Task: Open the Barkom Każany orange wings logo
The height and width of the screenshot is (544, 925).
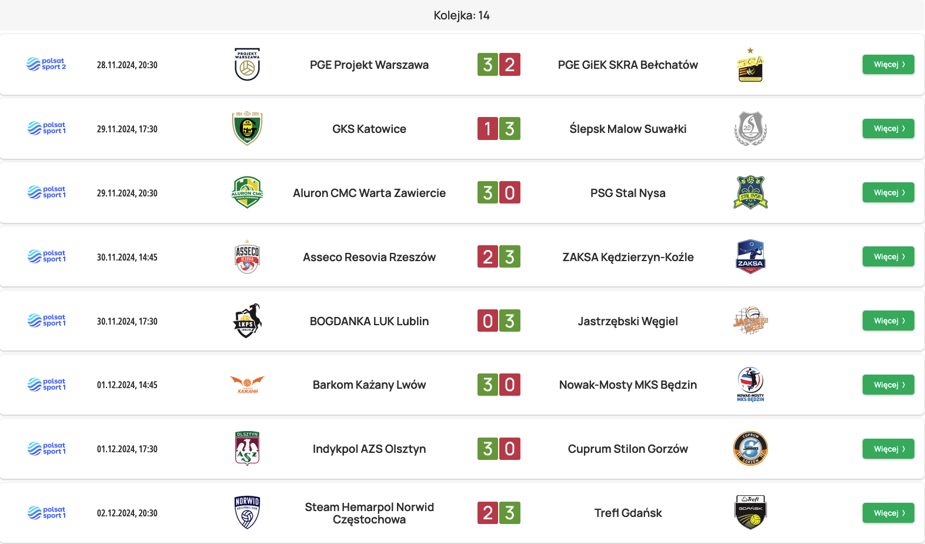Action: (x=247, y=385)
